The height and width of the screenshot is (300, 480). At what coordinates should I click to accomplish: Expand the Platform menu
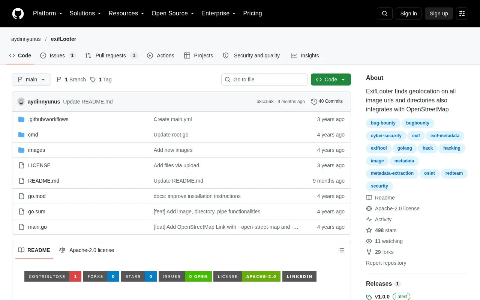48,13
